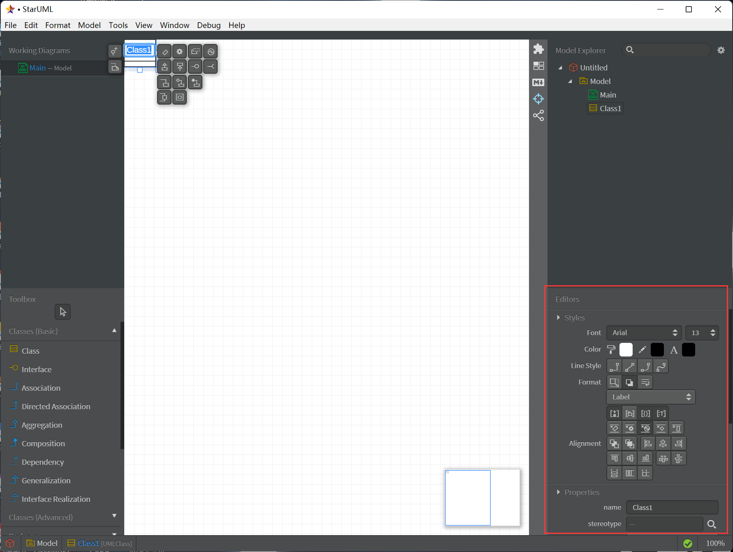
Task: Click the crosshair navigator icon
Action: [538, 99]
